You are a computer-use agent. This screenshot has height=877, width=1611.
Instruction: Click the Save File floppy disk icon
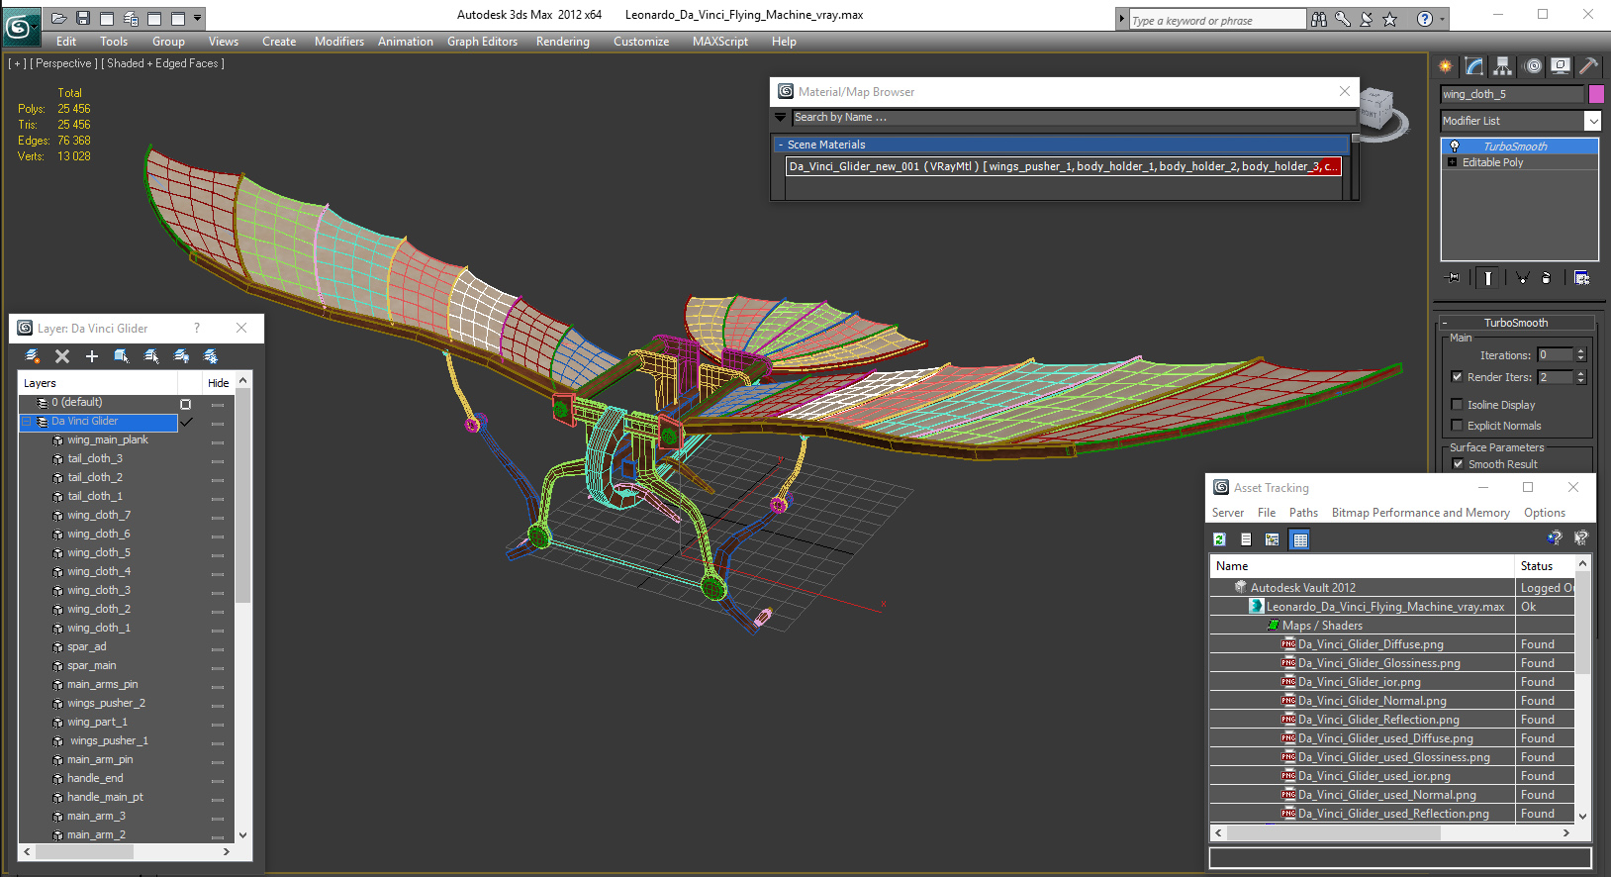83,18
